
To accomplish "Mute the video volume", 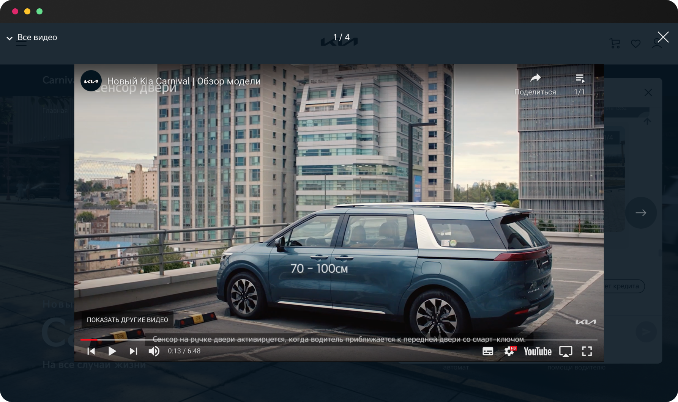I will click(154, 351).
